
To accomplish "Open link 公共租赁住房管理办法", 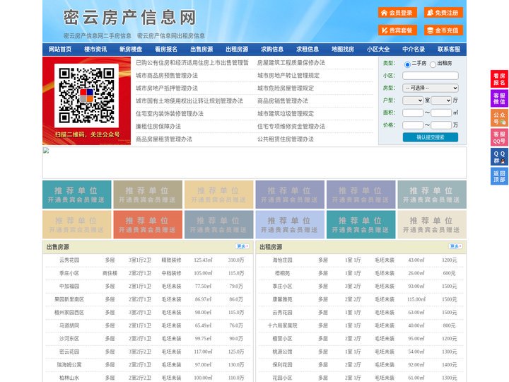I will tap(286, 139).
